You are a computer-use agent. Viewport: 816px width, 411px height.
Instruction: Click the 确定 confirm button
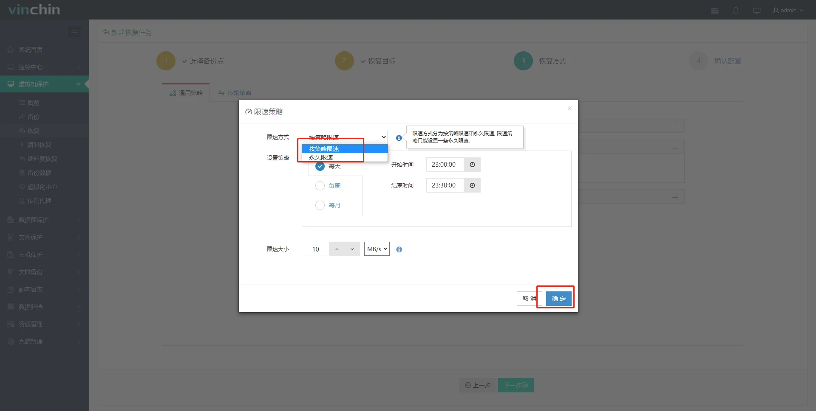(558, 299)
